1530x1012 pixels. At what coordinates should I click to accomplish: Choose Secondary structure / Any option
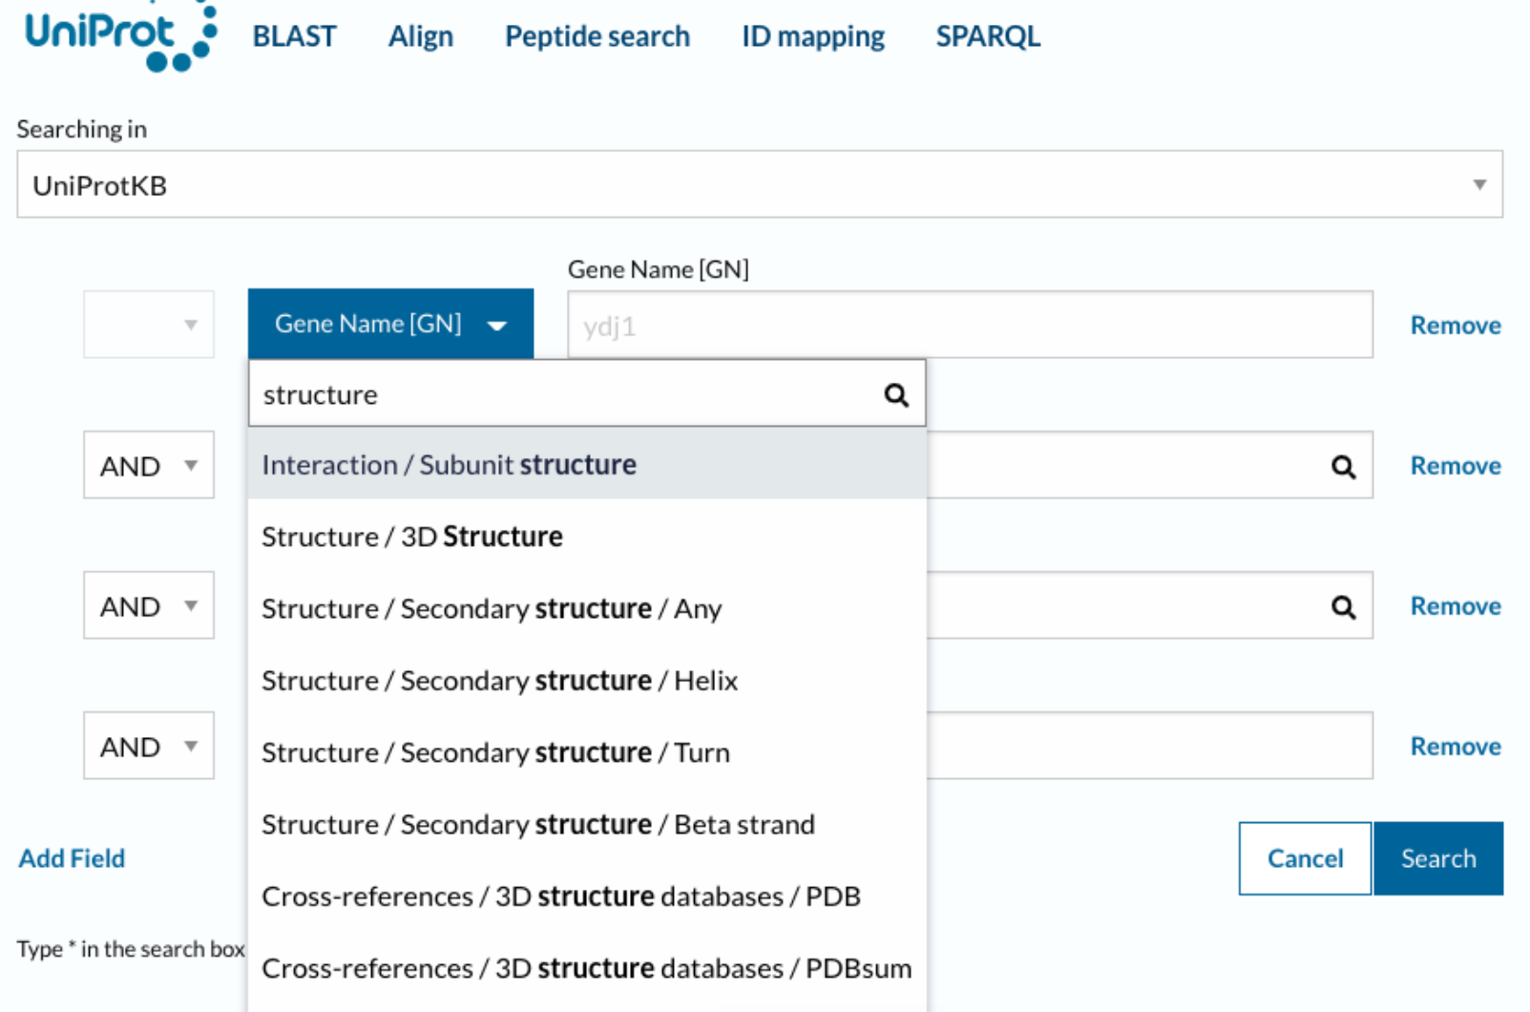point(587,608)
